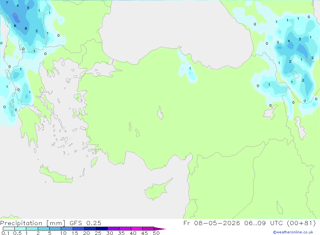Click the 40–45 mm magenta legend swatch

coord(137,229)
